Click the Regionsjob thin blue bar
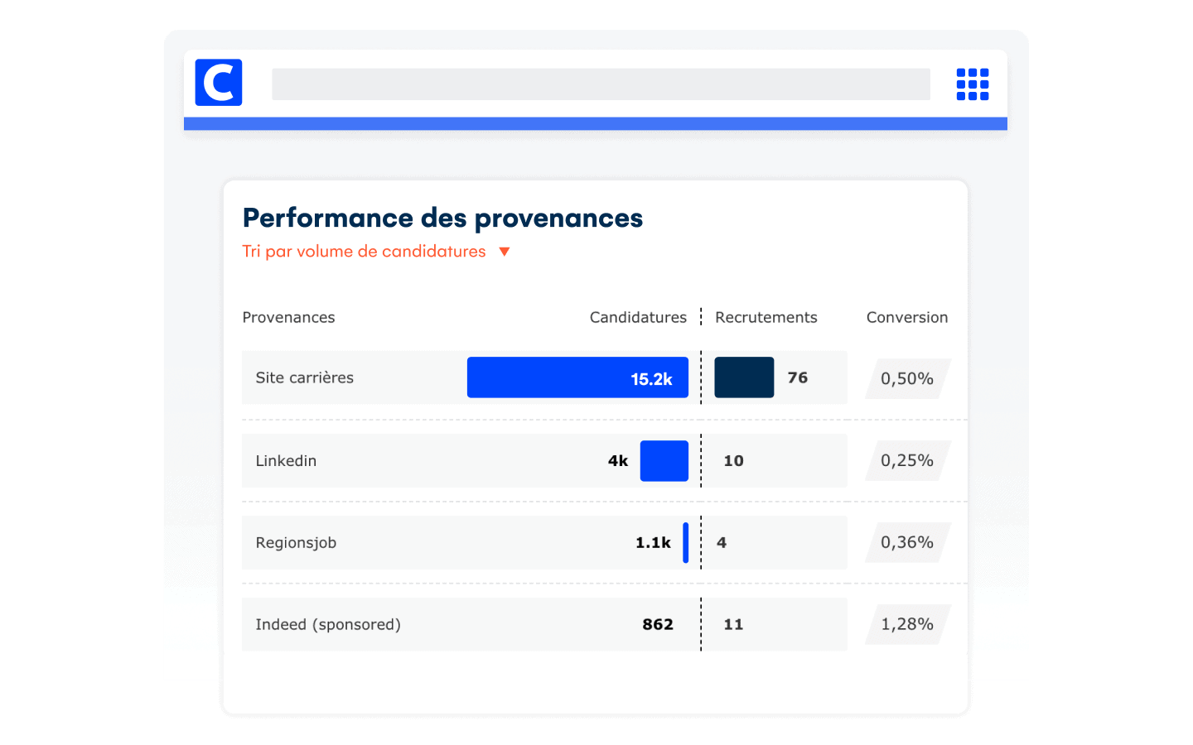The width and height of the screenshot is (1193, 745). [x=686, y=543]
